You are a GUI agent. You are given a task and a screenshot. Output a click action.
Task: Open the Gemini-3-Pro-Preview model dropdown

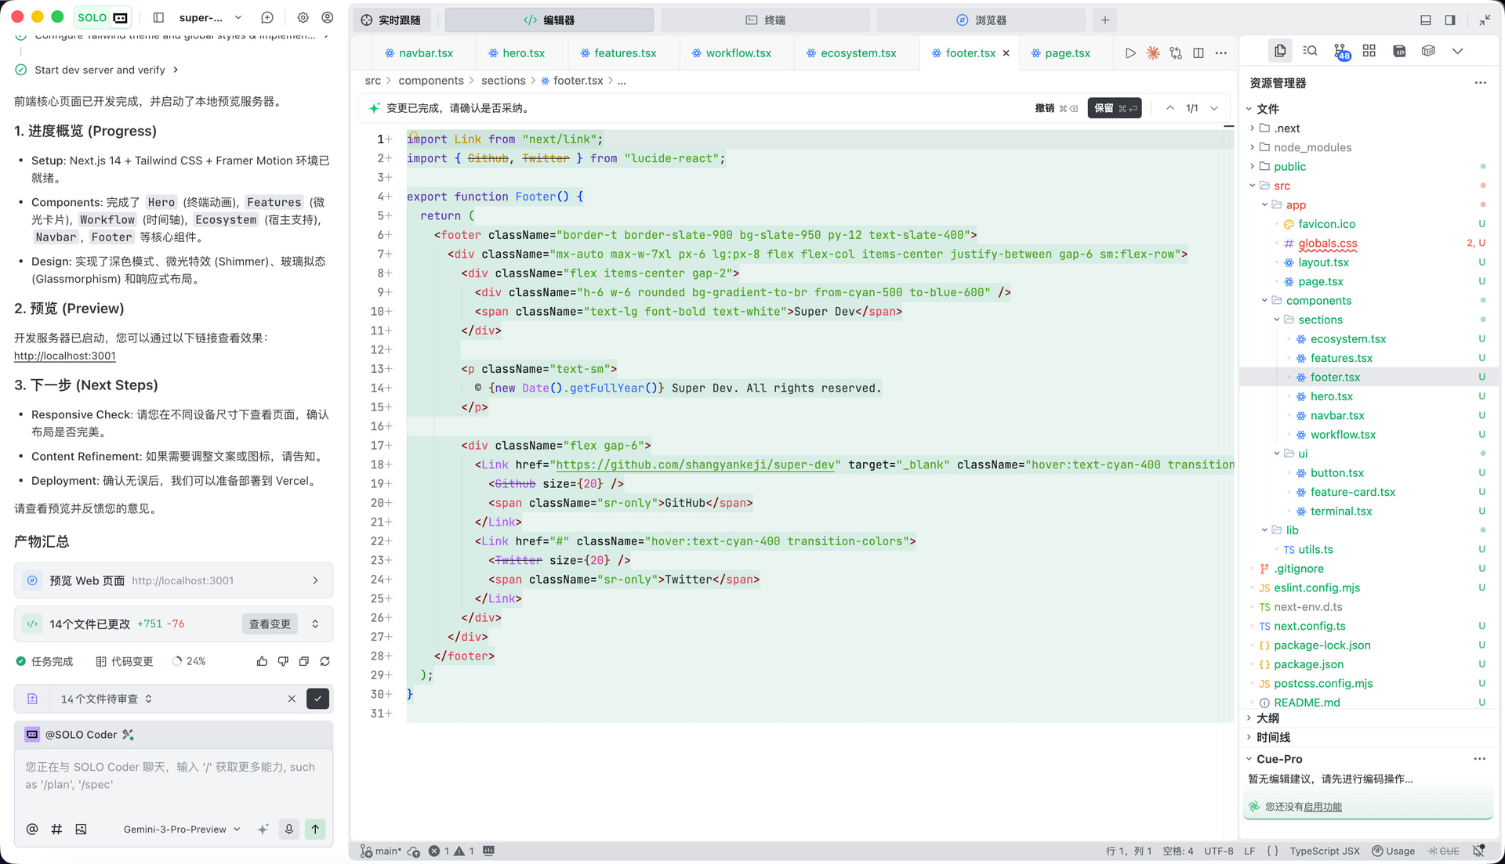(181, 829)
